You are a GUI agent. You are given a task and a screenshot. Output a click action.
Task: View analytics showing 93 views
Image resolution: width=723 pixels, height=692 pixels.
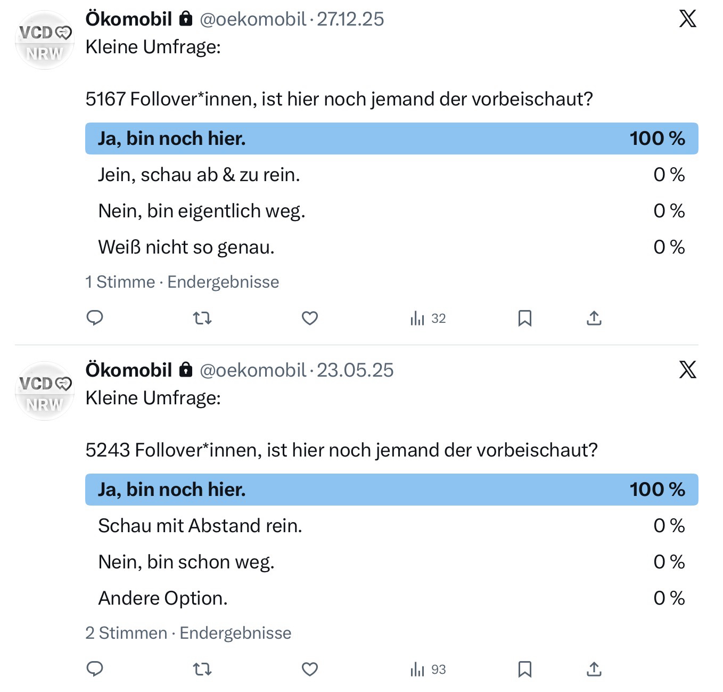click(x=428, y=670)
